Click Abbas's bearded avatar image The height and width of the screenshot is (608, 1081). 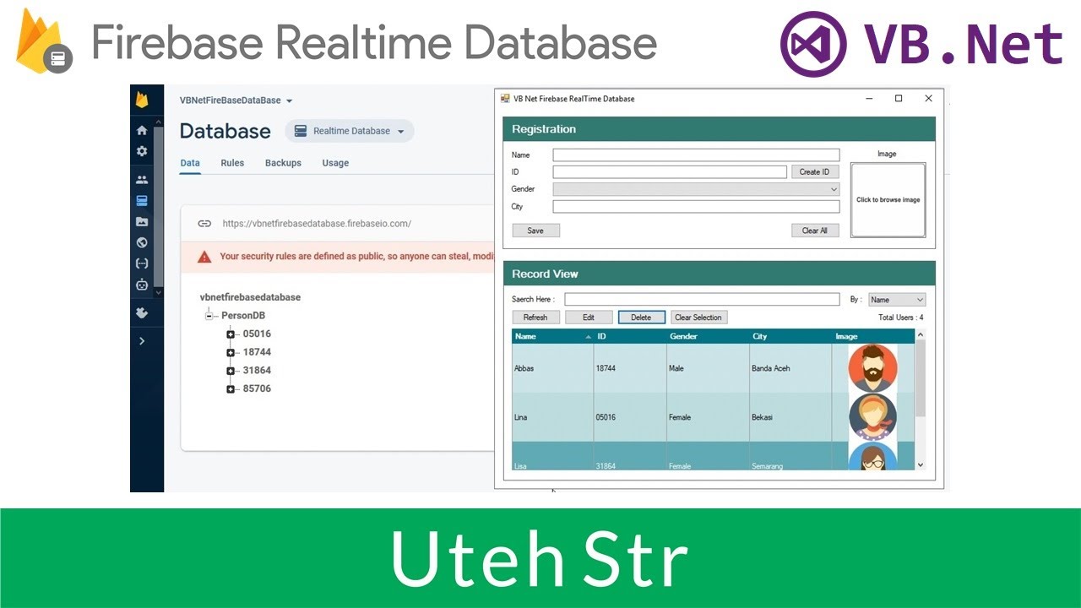pos(873,368)
